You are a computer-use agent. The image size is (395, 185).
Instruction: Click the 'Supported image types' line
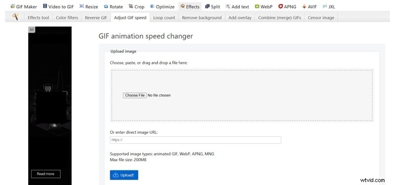click(x=162, y=154)
